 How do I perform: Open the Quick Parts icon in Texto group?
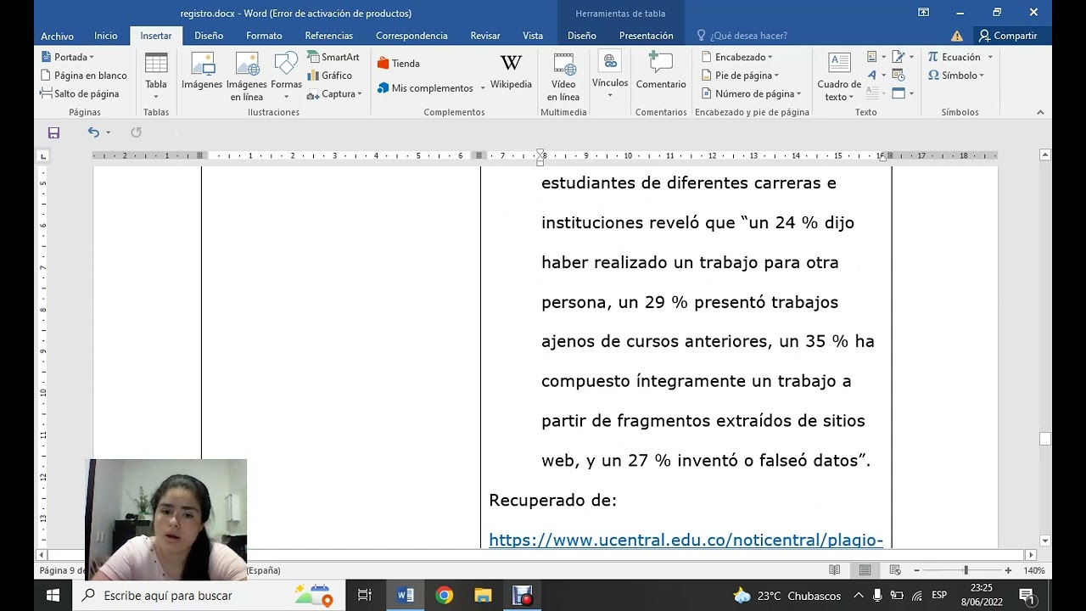872,57
